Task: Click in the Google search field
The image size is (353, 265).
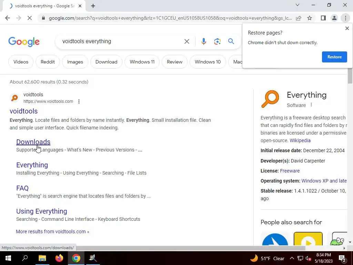Action: click(x=122, y=41)
